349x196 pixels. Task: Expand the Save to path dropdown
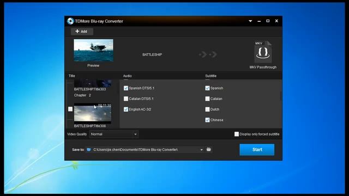(x=201, y=150)
